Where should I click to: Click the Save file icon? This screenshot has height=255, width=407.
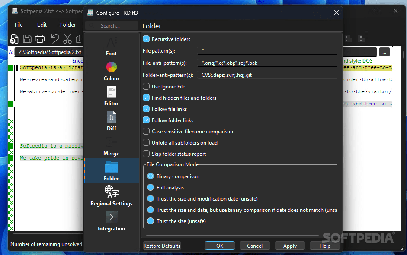click(27, 39)
